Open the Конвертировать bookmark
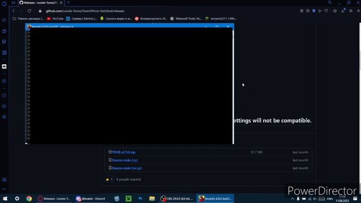 point(151,19)
